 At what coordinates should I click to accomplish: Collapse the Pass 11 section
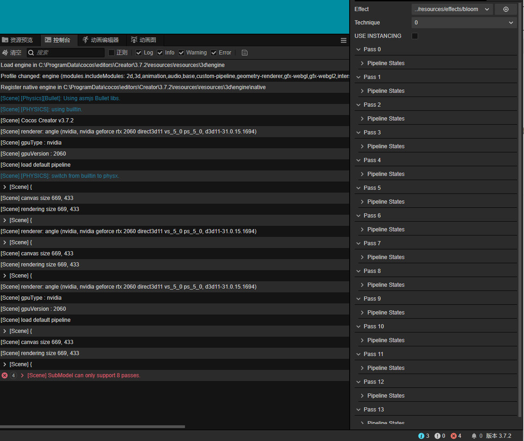pyautogui.click(x=358, y=354)
